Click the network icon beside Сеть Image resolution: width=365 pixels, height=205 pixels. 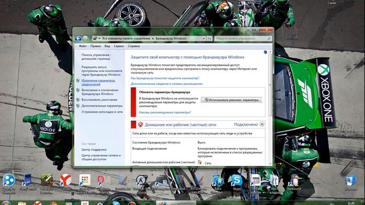(200, 162)
